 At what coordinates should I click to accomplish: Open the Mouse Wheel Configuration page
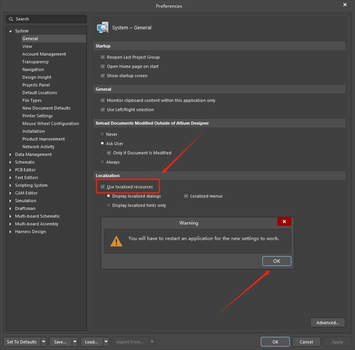point(50,124)
